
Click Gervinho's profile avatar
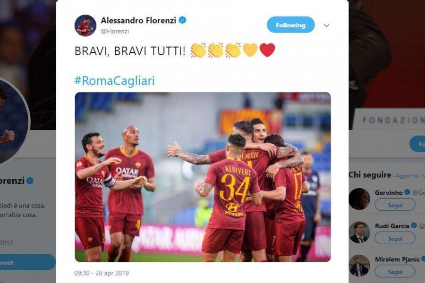coord(359,199)
